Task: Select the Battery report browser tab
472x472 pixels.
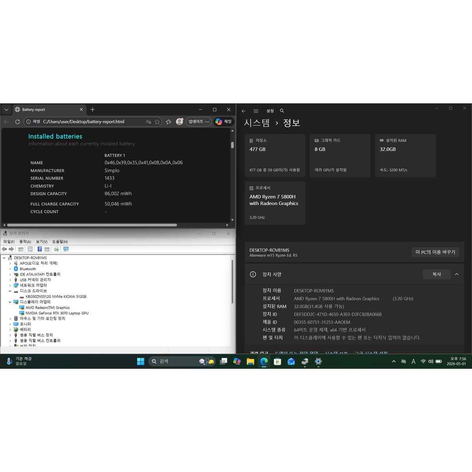Action: (x=49, y=110)
